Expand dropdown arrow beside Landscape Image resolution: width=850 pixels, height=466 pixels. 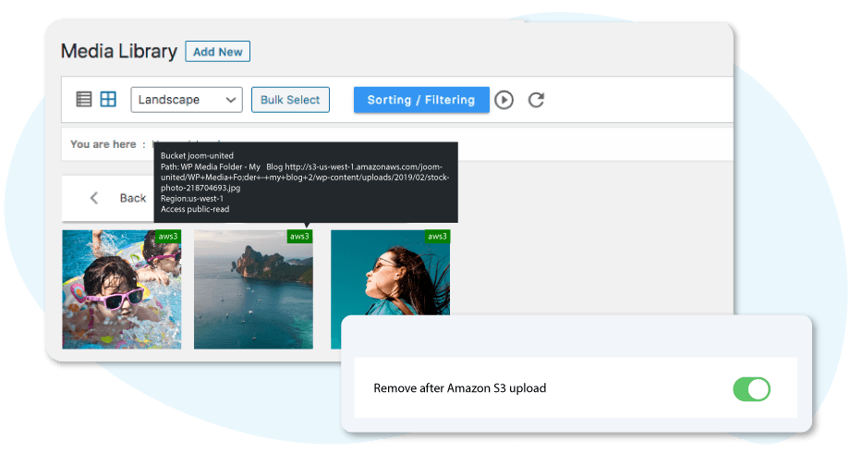tap(230, 100)
